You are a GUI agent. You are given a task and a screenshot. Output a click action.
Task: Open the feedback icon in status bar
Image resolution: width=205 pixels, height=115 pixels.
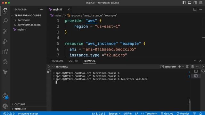coord(194,114)
